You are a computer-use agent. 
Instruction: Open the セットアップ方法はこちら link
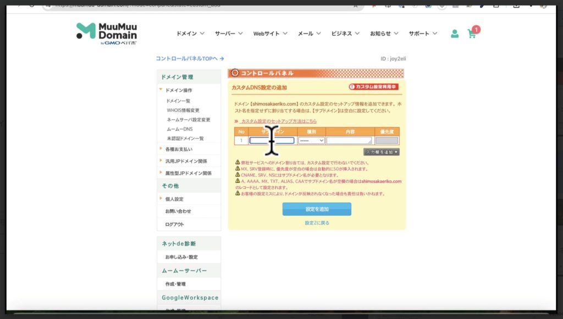point(278,122)
